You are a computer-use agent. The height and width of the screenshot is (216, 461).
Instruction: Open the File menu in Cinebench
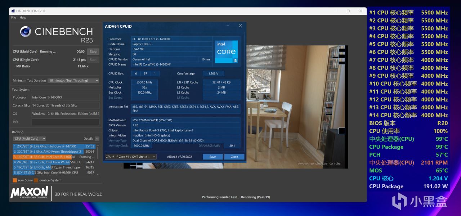point(14,17)
